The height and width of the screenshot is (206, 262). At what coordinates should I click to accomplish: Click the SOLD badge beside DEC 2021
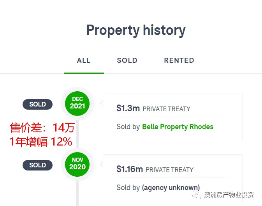point(38,104)
